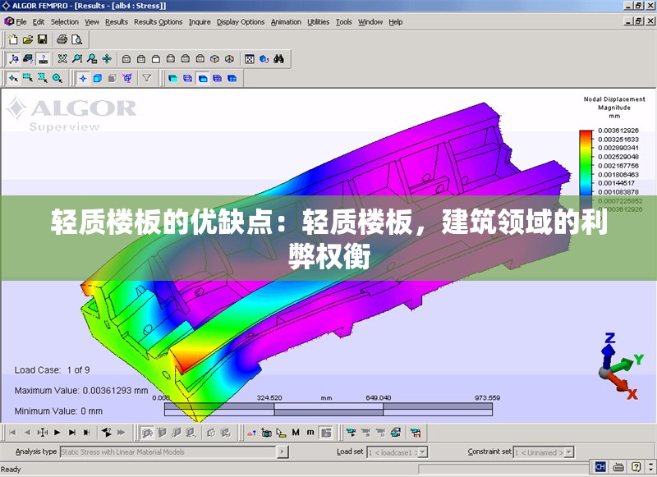This screenshot has width=657, height=477.
Task: Click the Print icon
Action: click(x=62, y=39)
